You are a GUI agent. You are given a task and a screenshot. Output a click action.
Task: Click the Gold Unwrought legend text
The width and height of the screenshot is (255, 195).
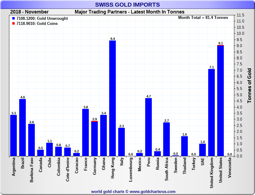(42, 19)
